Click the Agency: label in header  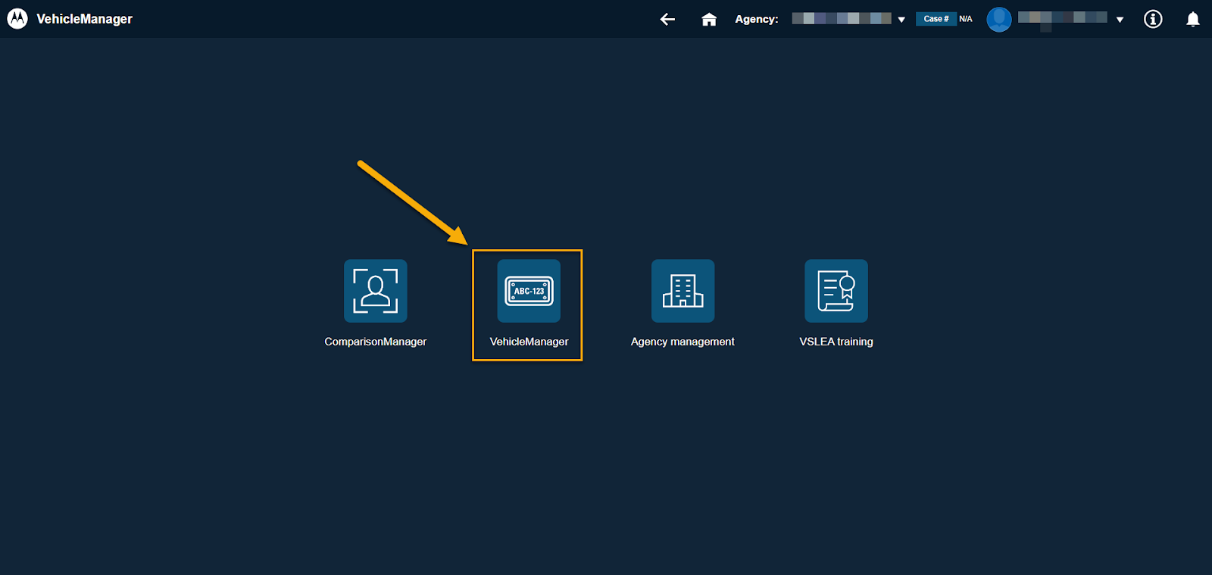[756, 19]
